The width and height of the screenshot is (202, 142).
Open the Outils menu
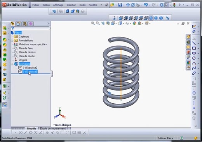click(82, 5)
